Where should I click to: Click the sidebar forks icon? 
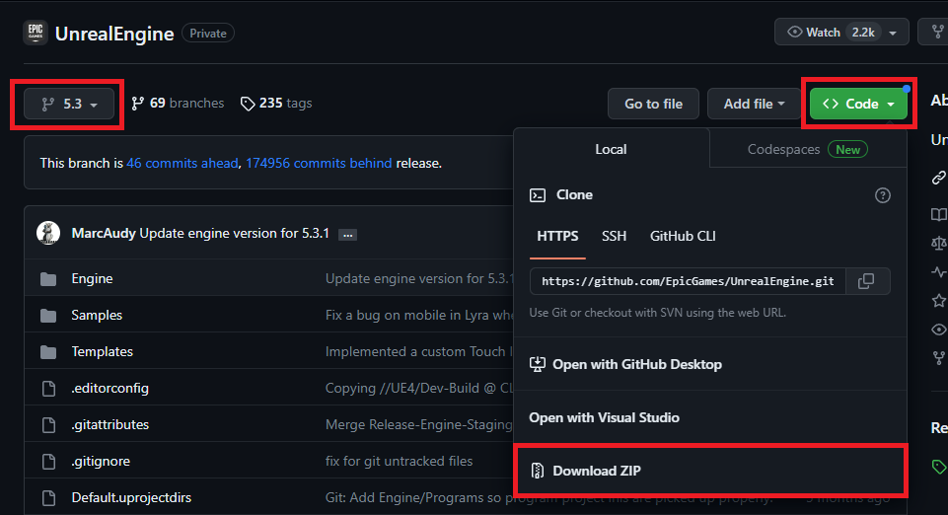pyautogui.click(x=938, y=358)
